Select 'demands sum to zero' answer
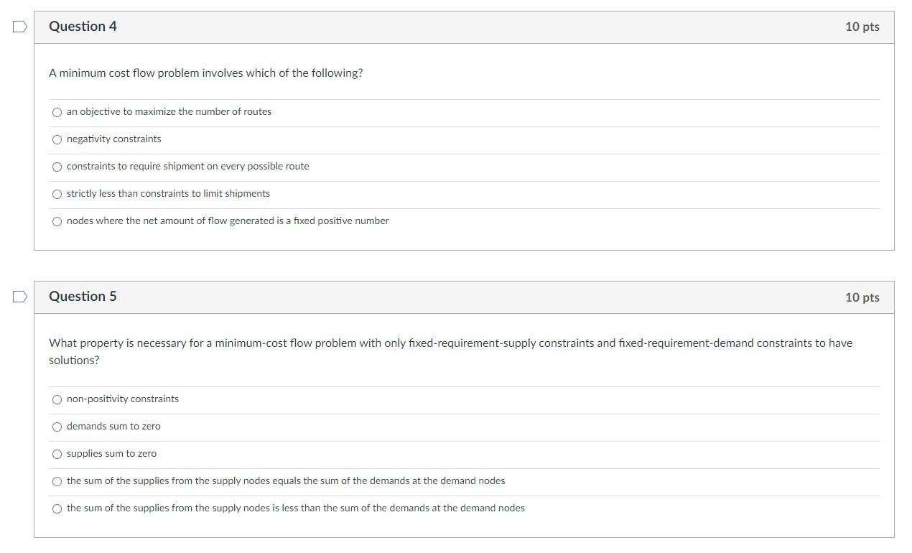Screen dimensions: 912x553 coord(57,427)
